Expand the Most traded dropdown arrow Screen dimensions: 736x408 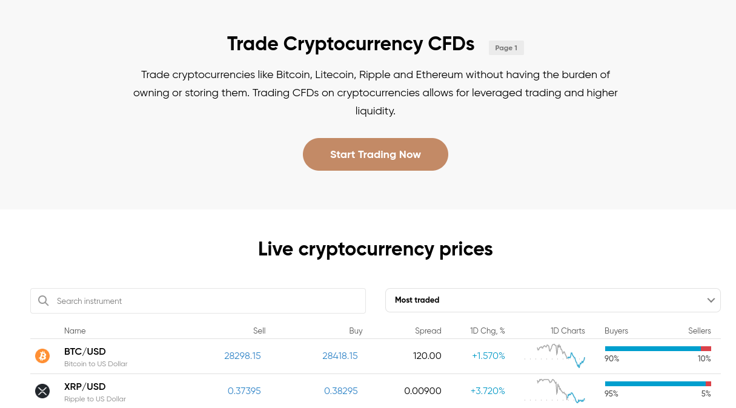711,300
